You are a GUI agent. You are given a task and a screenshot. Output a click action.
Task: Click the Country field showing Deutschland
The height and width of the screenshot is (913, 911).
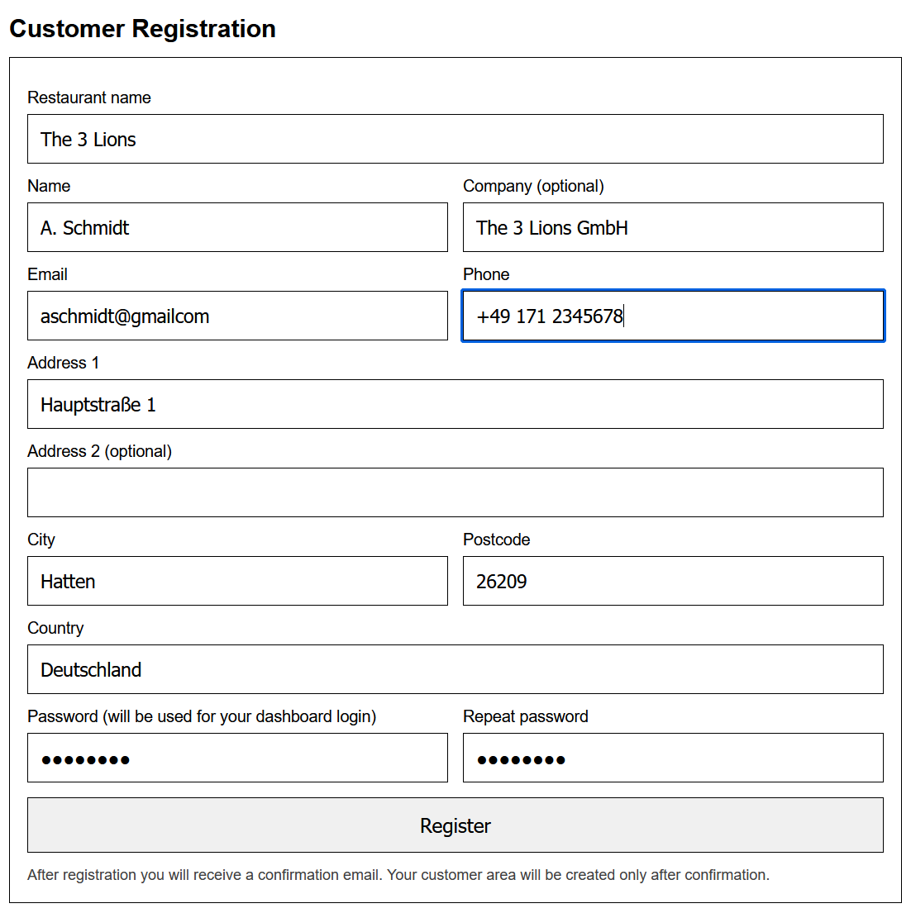(455, 669)
